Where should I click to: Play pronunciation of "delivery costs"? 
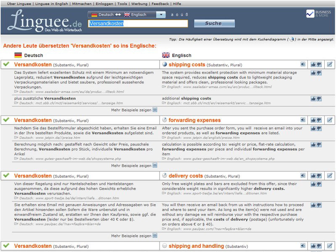click(303, 176)
